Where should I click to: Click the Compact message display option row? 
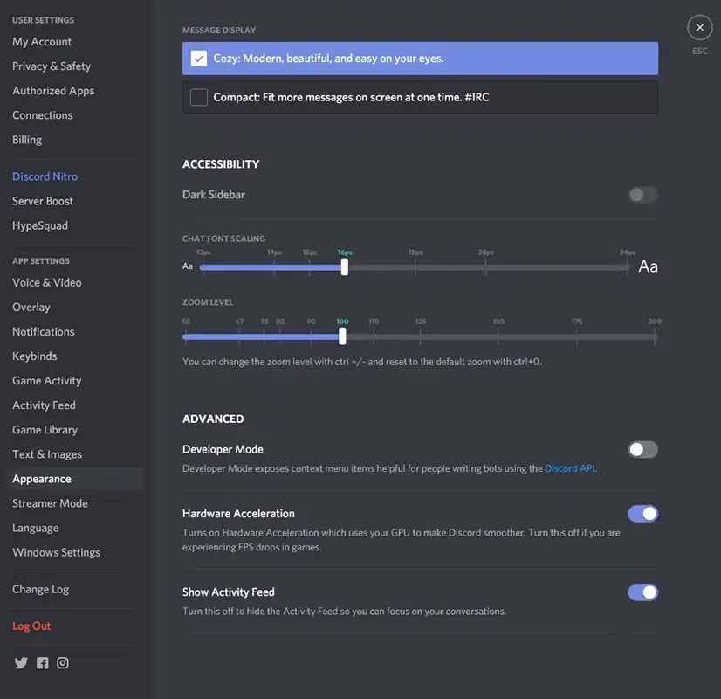point(420,97)
